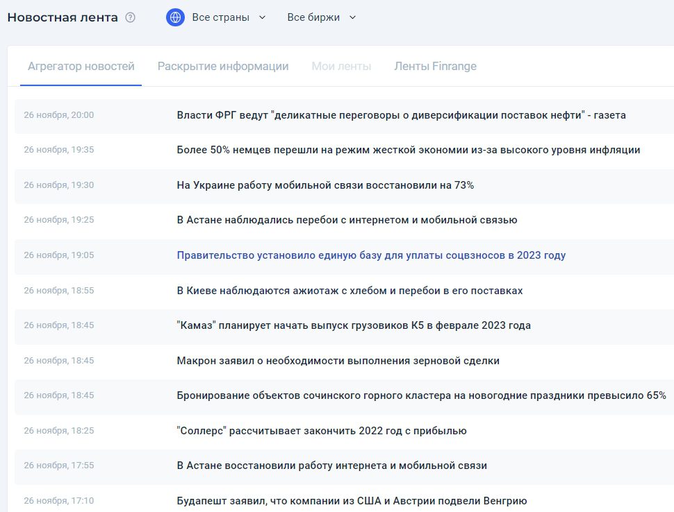Select the Мои ленты tab
Viewport: 674px width, 512px height.
340,67
